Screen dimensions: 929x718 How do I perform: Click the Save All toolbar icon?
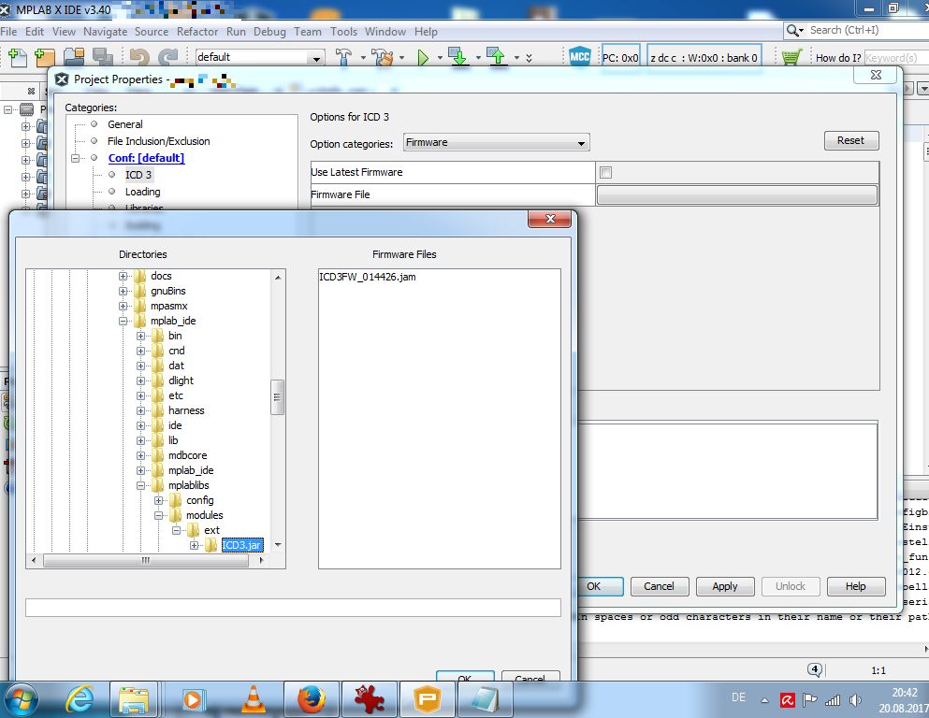[102, 57]
